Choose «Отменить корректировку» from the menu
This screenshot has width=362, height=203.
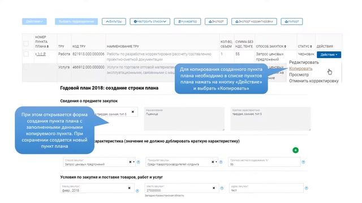314,81
